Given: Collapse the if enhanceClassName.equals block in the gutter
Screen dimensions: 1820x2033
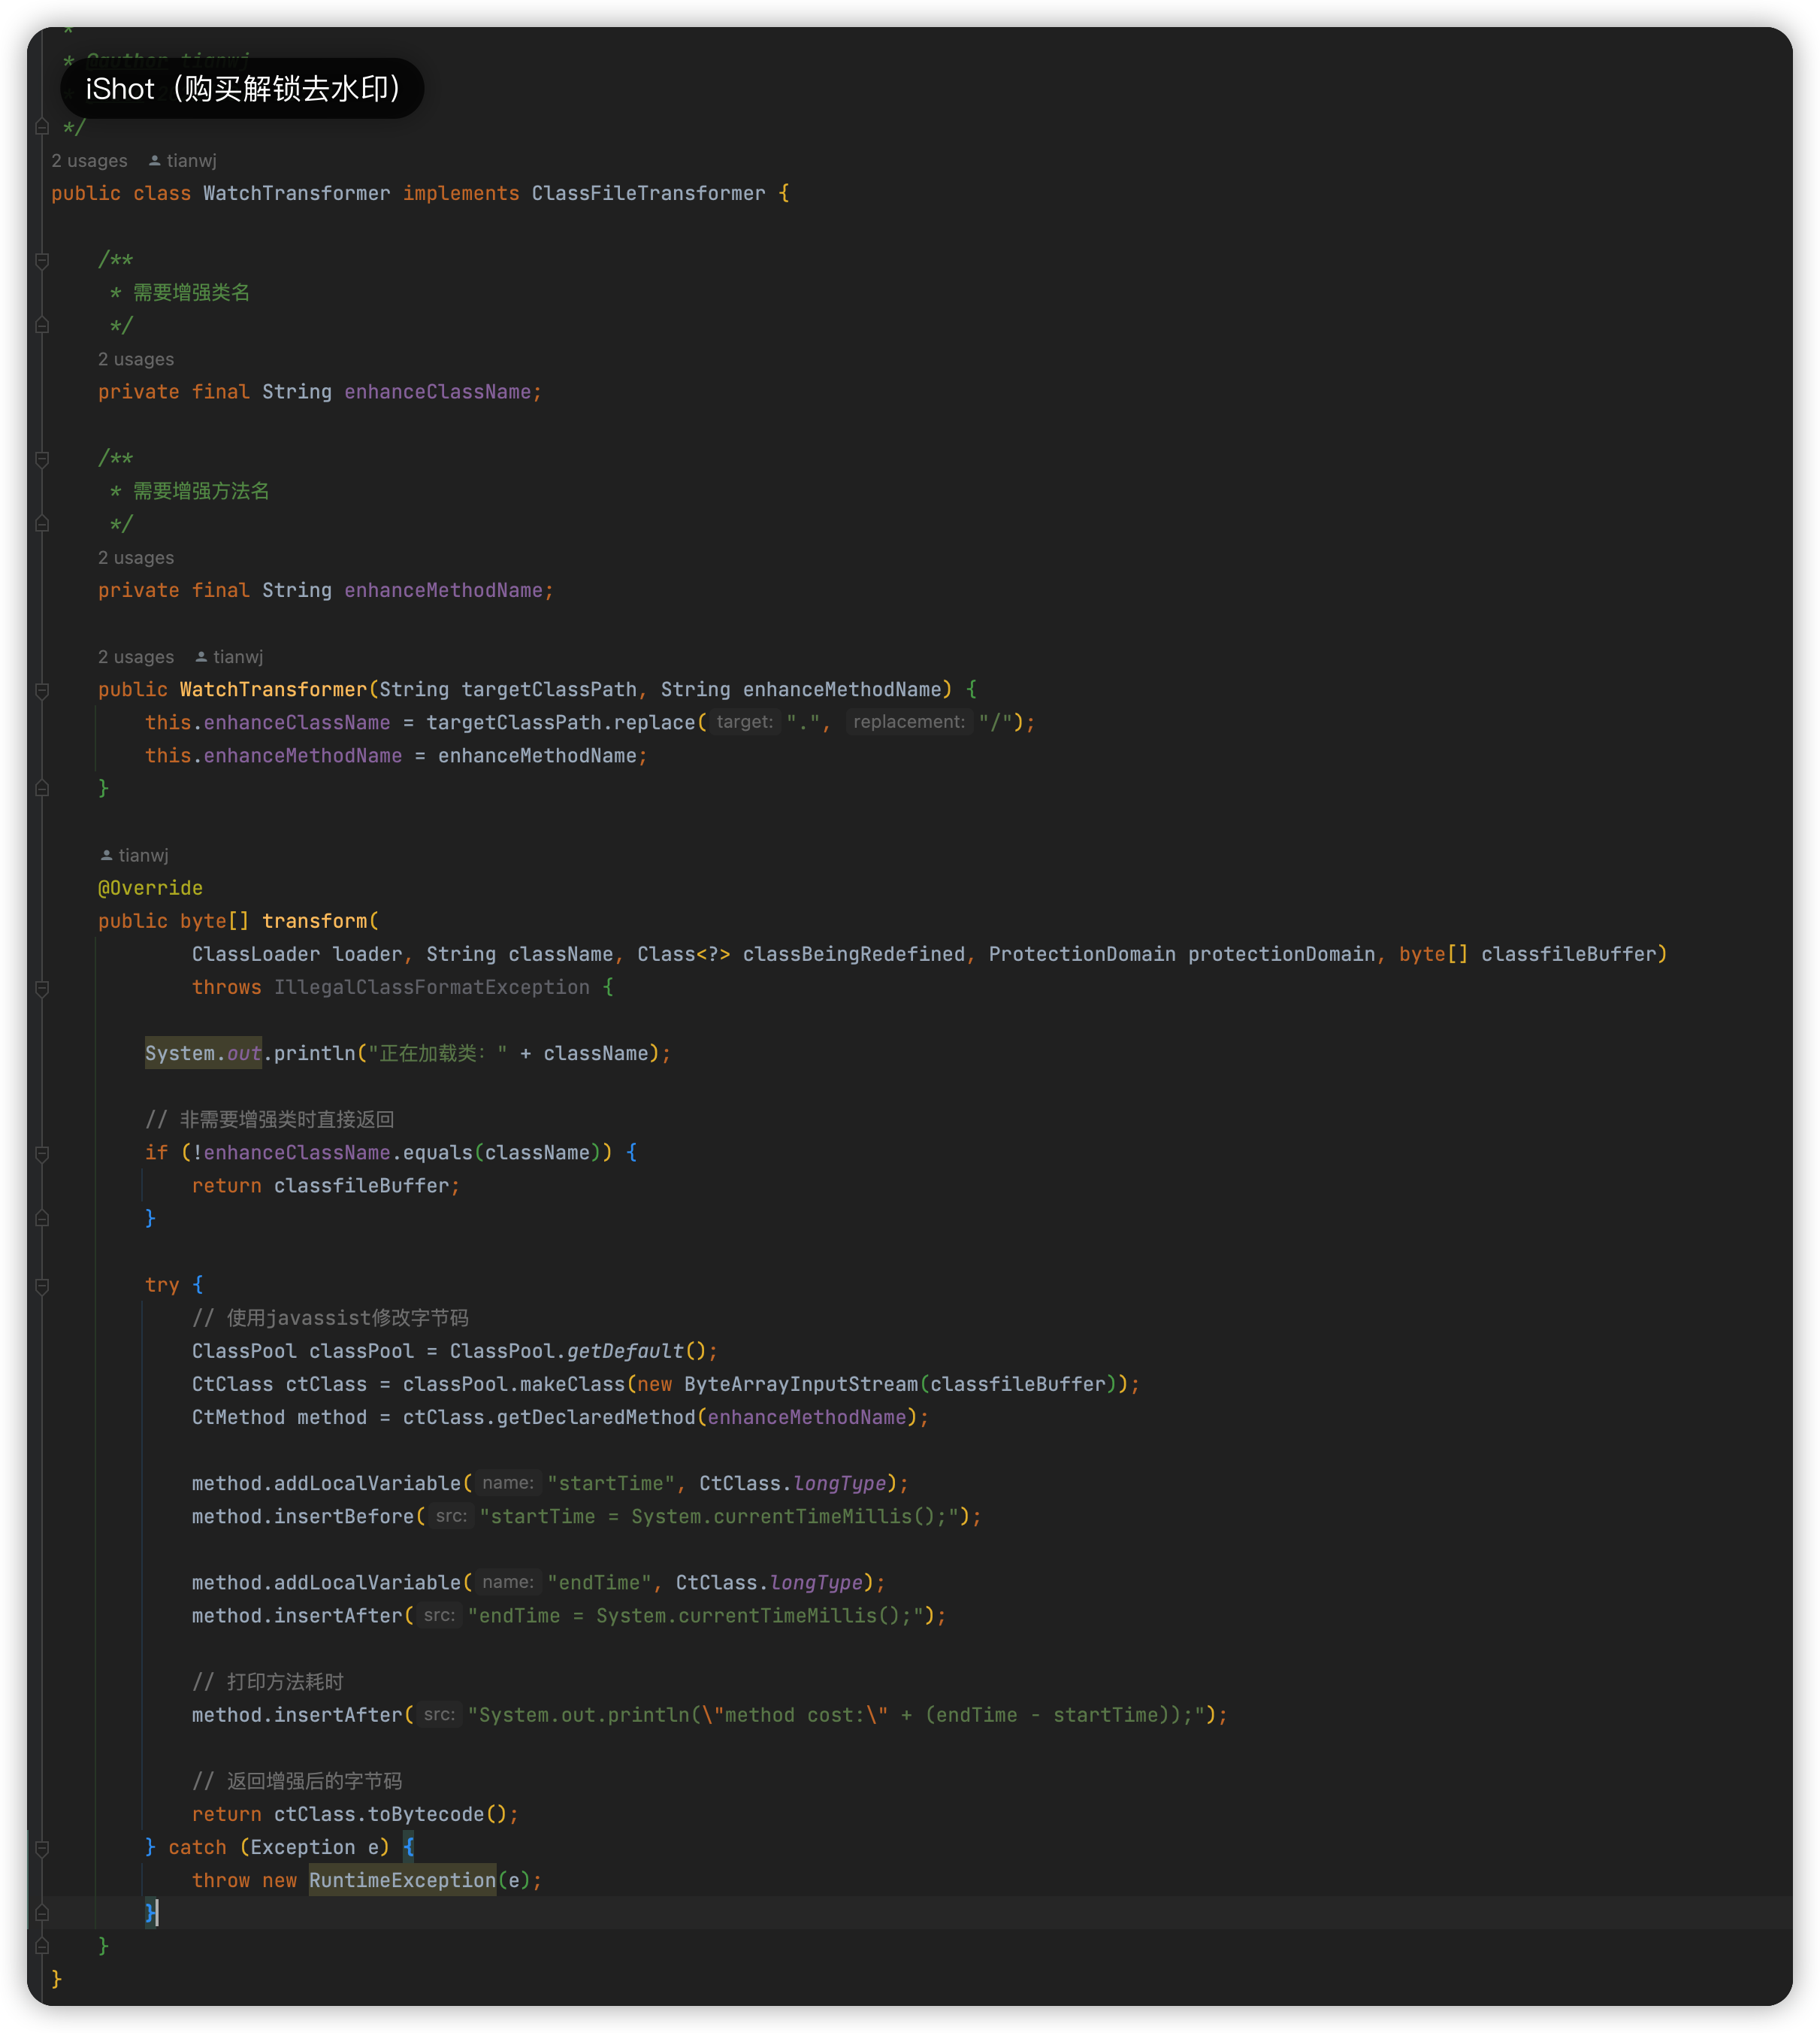Looking at the screenshot, I should [x=42, y=1153].
